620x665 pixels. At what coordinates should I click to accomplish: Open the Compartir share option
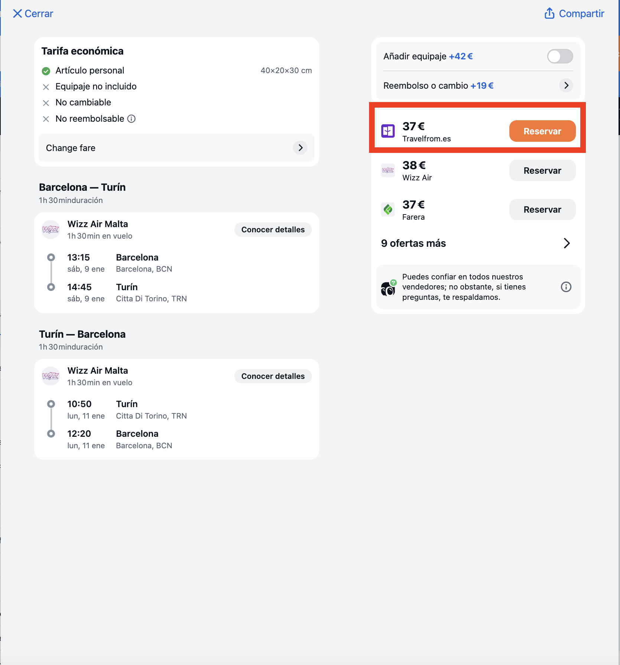[x=574, y=14]
